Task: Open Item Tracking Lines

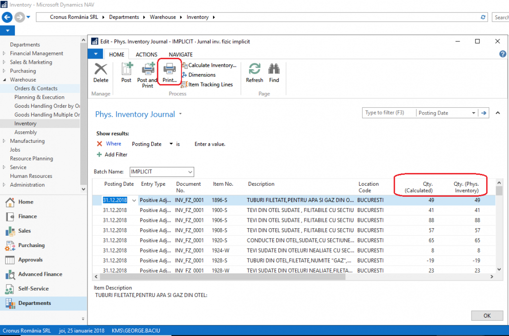Action: pyautogui.click(x=208, y=84)
